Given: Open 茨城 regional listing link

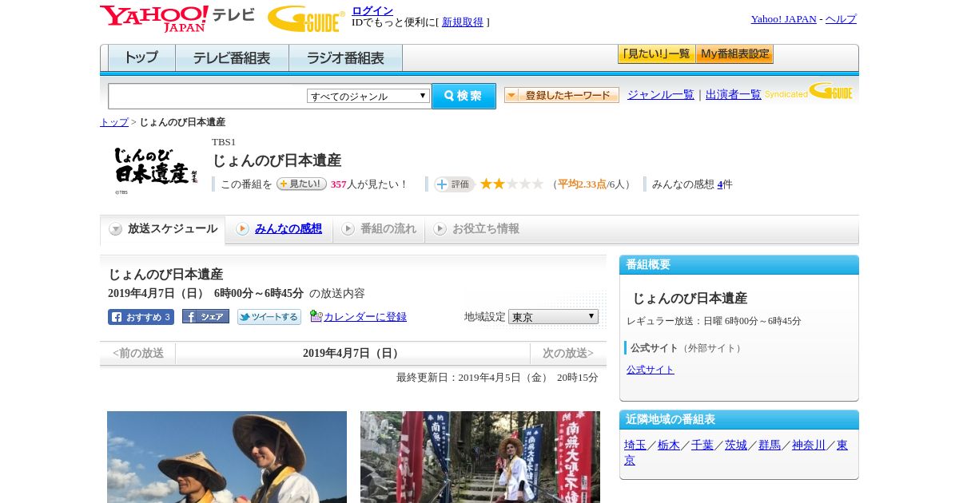Looking at the screenshot, I should (736, 446).
